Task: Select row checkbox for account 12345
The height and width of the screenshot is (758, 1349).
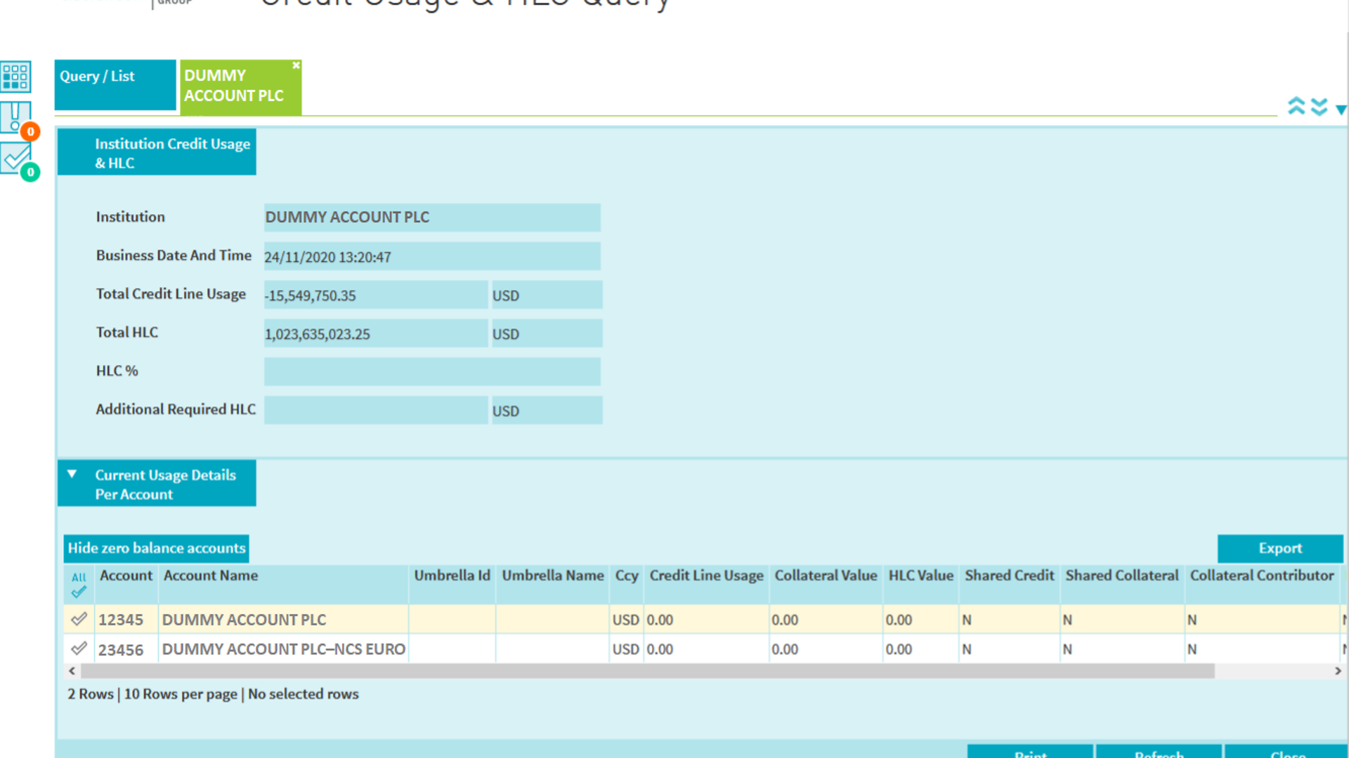Action: point(79,619)
